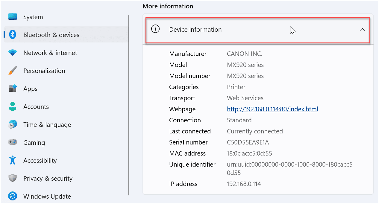
Task: Open the System settings page
Action: point(33,17)
